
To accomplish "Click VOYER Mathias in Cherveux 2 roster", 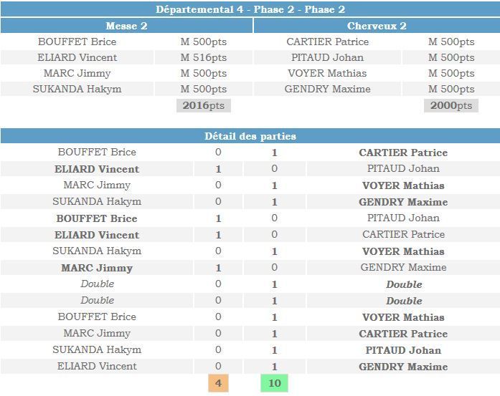I will [x=328, y=73].
